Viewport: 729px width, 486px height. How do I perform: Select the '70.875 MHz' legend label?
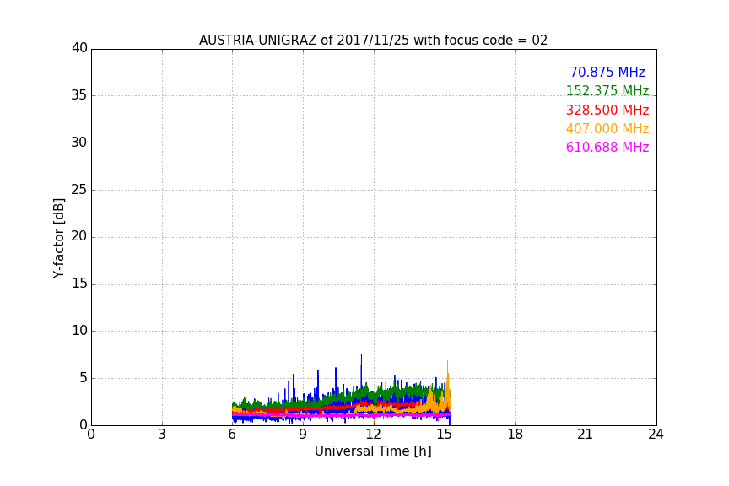click(607, 72)
